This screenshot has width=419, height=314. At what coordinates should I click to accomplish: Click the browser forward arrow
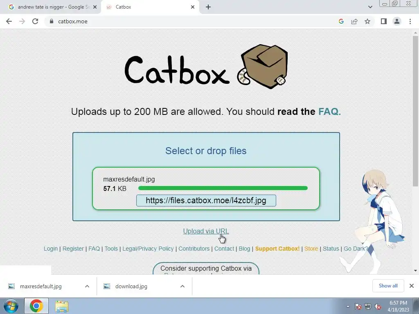tap(22, 21)
